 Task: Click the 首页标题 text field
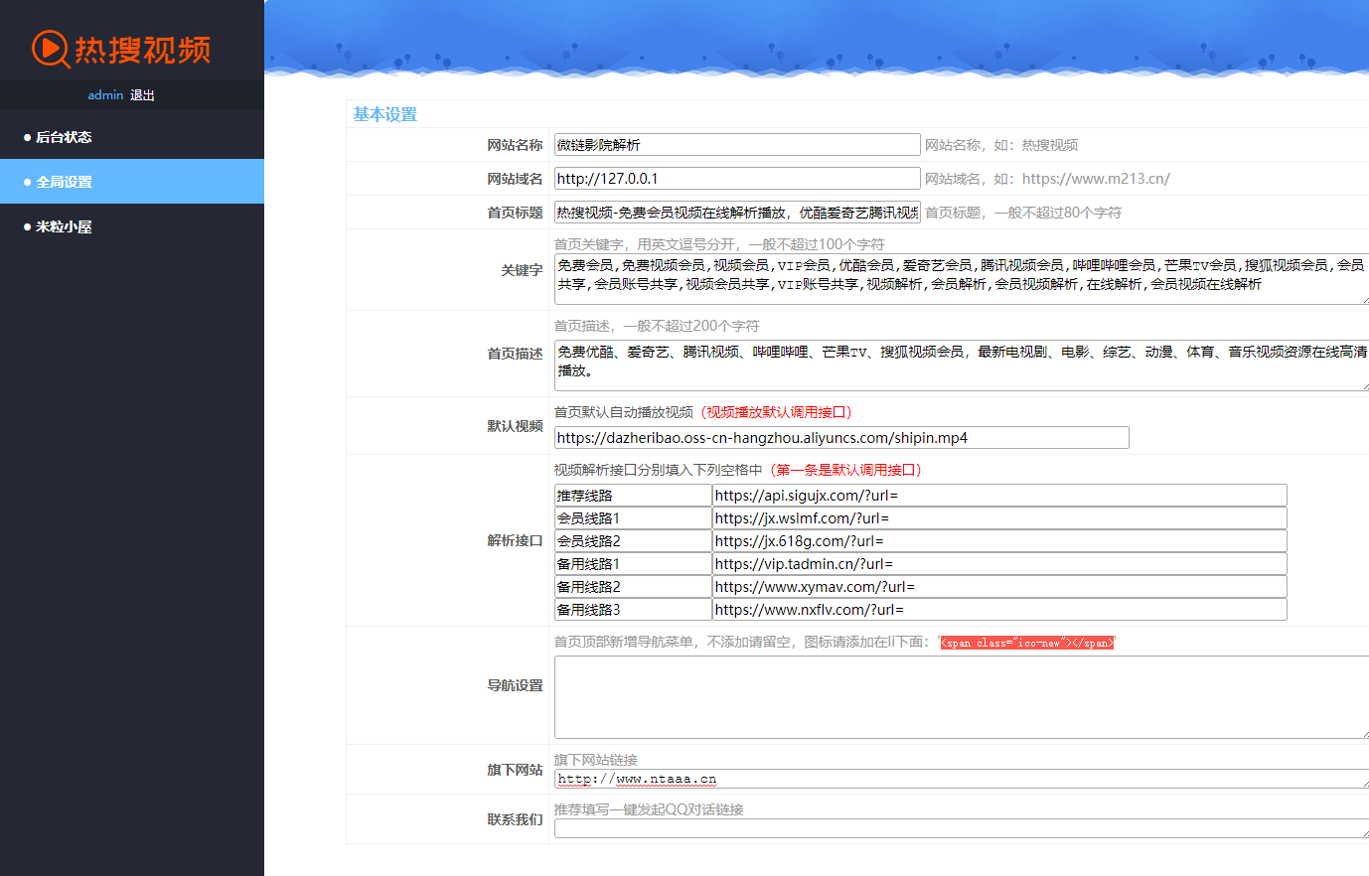pos(736,213)
